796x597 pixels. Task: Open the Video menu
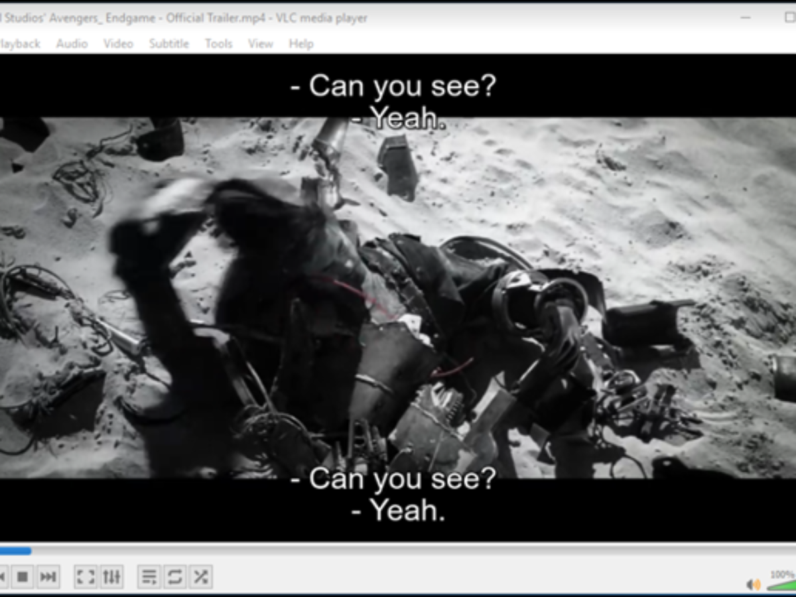coord(118,44)
